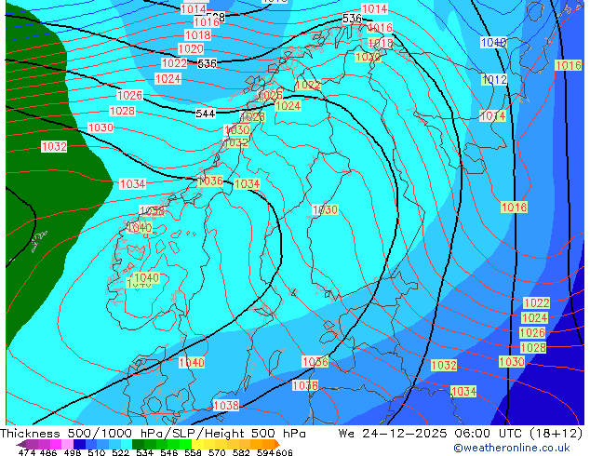Image resolution: width=590 pixels, height=456 pixels.
Task: Click the 536 label beside white 1022
Action: (x=207, y=63)
